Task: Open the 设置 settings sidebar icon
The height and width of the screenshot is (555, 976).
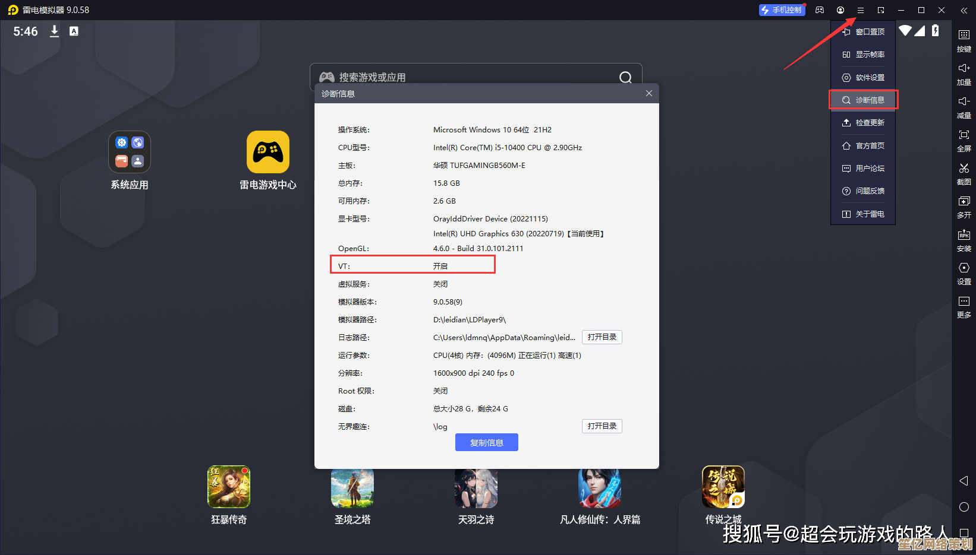Action: click(964, 274)
